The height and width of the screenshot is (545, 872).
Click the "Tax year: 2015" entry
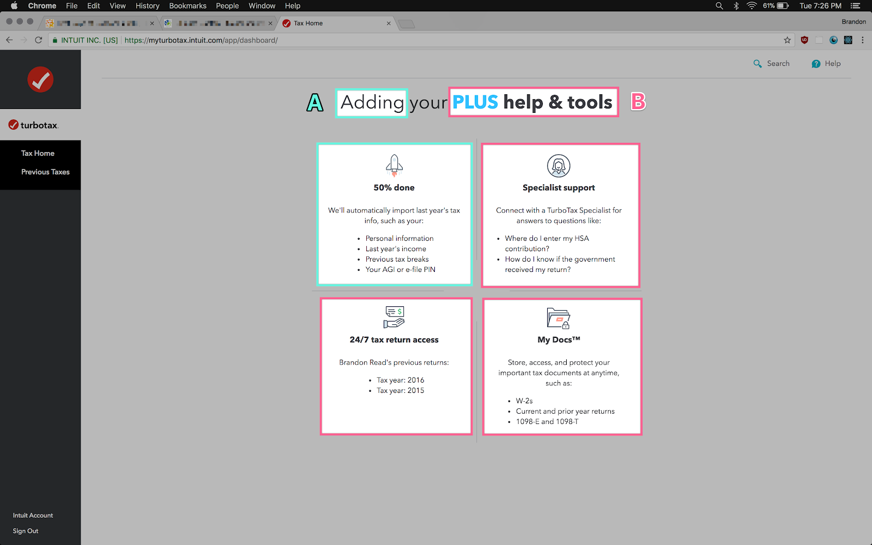pos(400,390)
